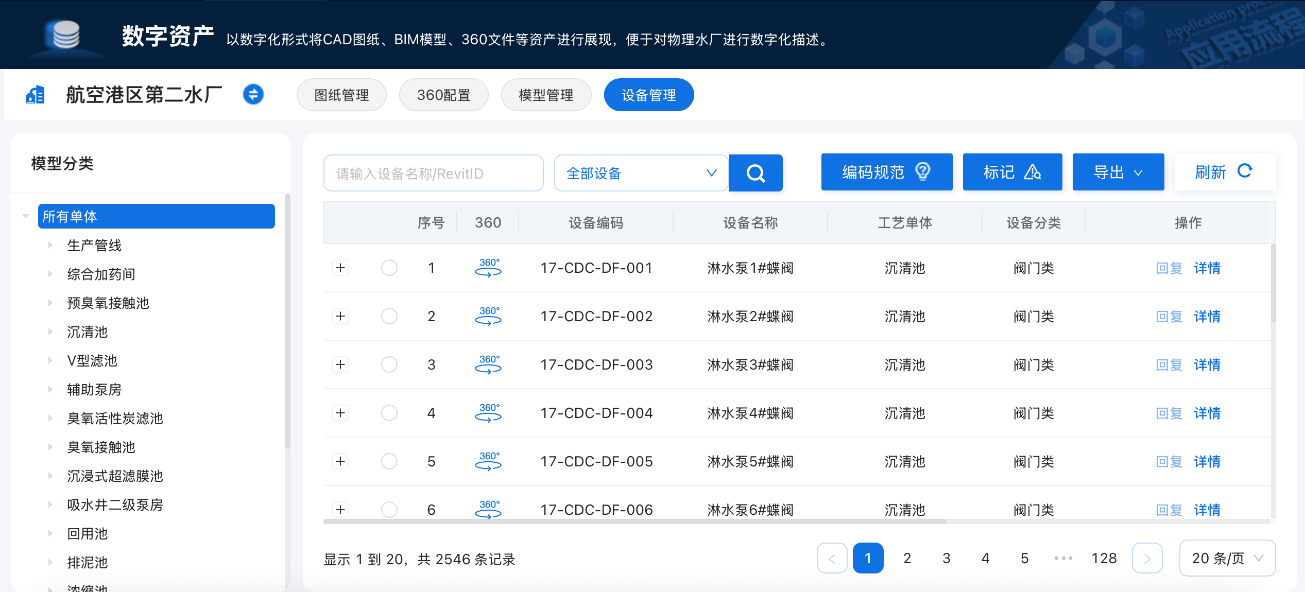Open the 360° panorama for 17-CDC-DF-003
The height and width of the screenshot is (592, 1305).
click(488, 364)
